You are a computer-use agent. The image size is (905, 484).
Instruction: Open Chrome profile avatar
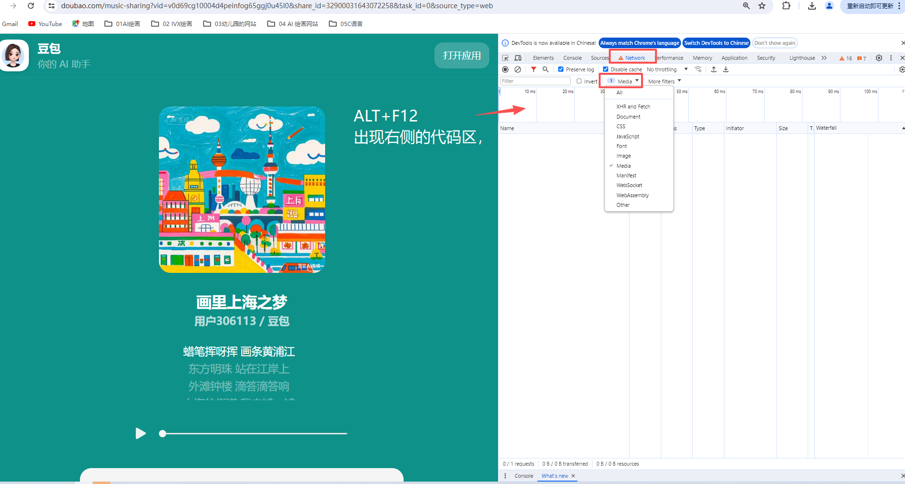coord(829,6)
